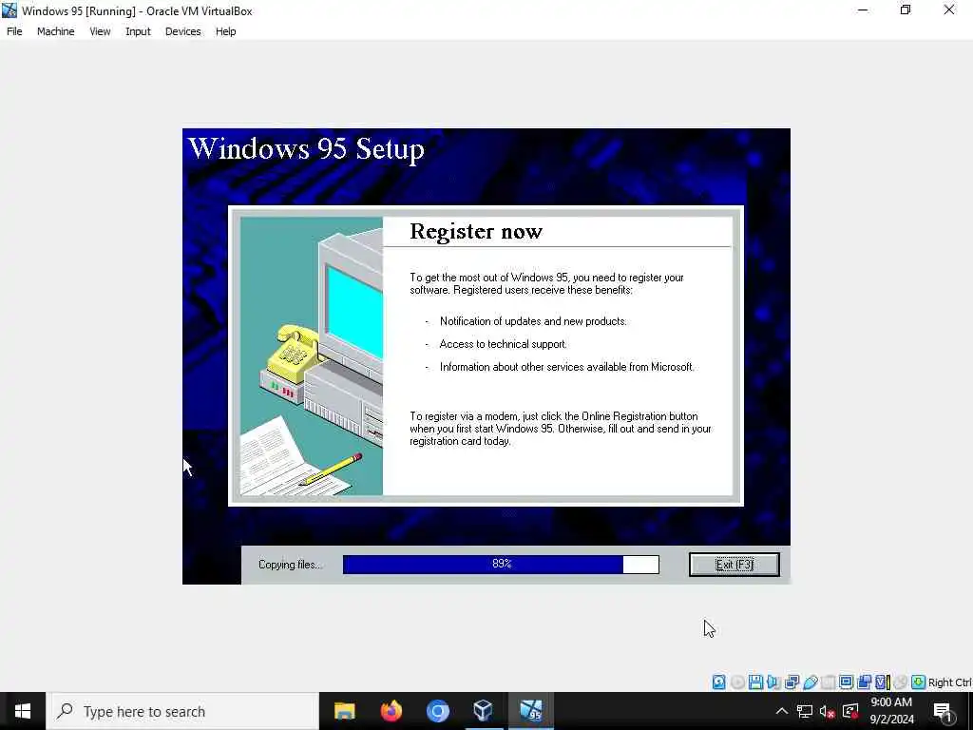Click "Notification of updates and new products" line
The height and width of the screenshot is (730, 973).
[533, 321]
